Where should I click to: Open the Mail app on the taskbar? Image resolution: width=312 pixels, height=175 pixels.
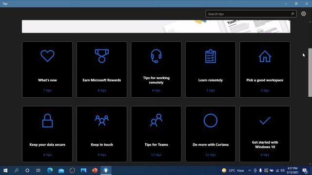pos(61,171)
